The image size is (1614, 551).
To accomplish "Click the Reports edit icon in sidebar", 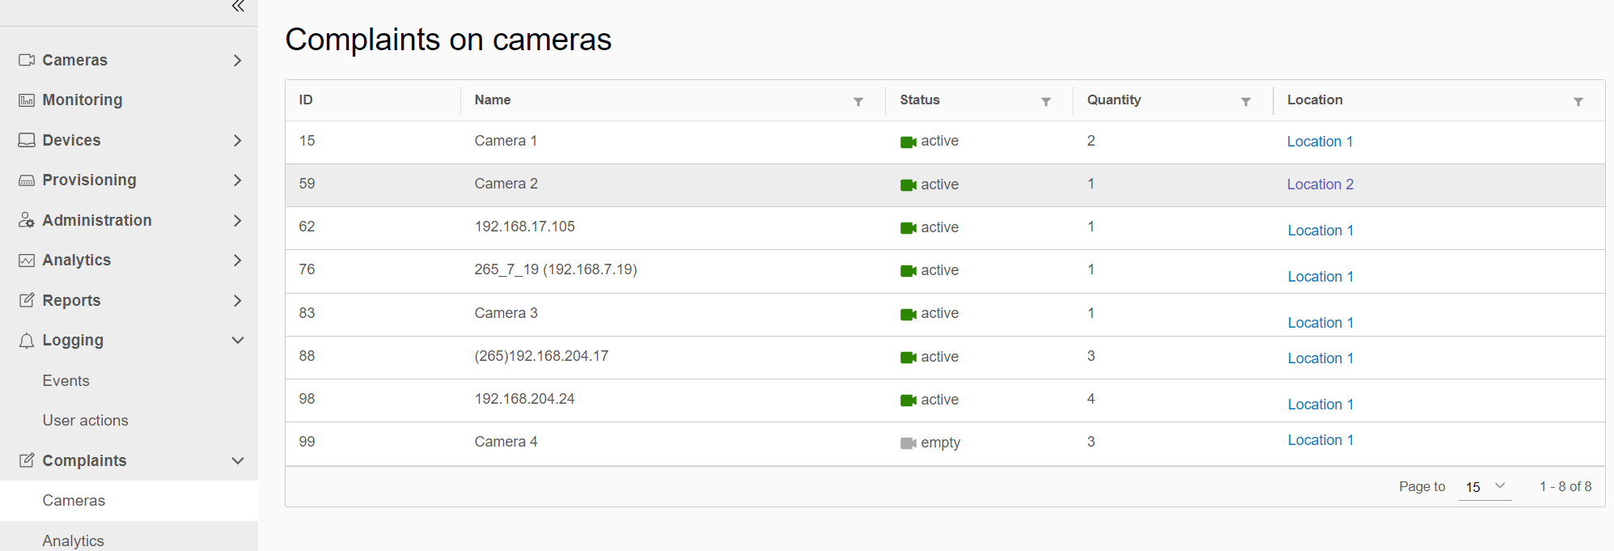I will coord(27,301).
